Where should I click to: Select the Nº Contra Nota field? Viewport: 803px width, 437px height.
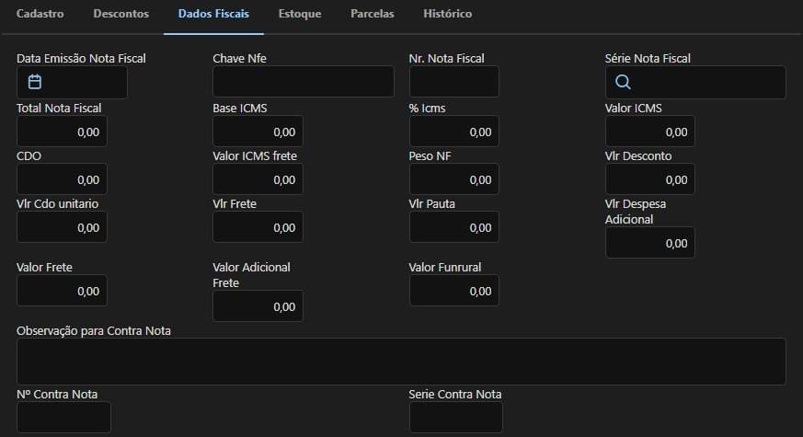[x=63, y=417]
